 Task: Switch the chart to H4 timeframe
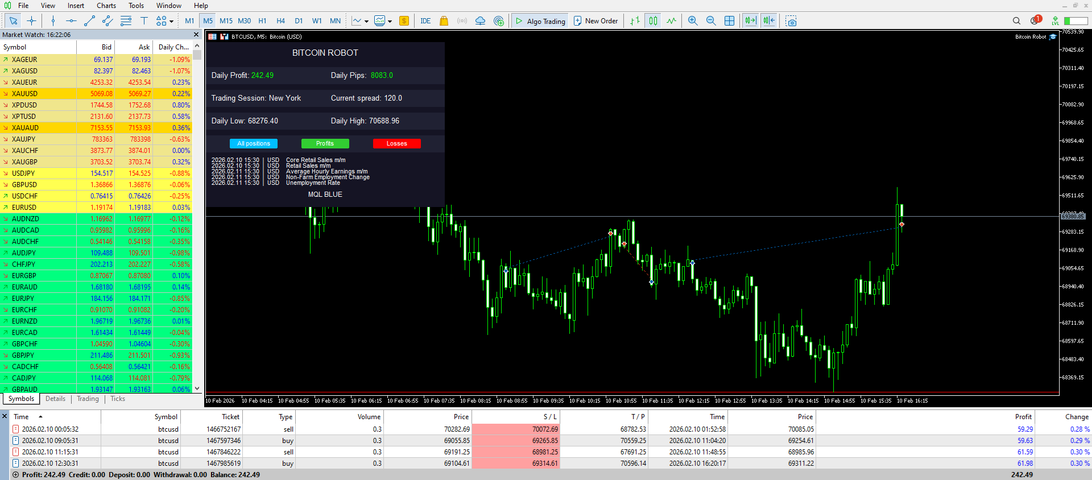tap(280, 21)
